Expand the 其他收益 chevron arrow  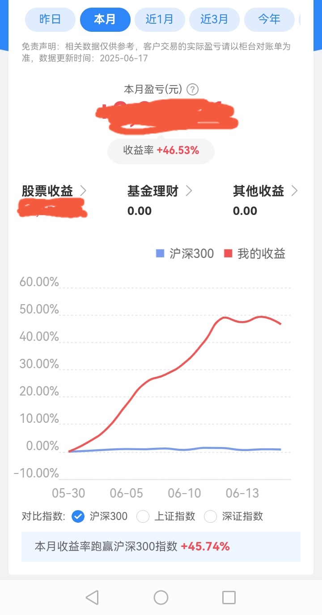[294, 191]
